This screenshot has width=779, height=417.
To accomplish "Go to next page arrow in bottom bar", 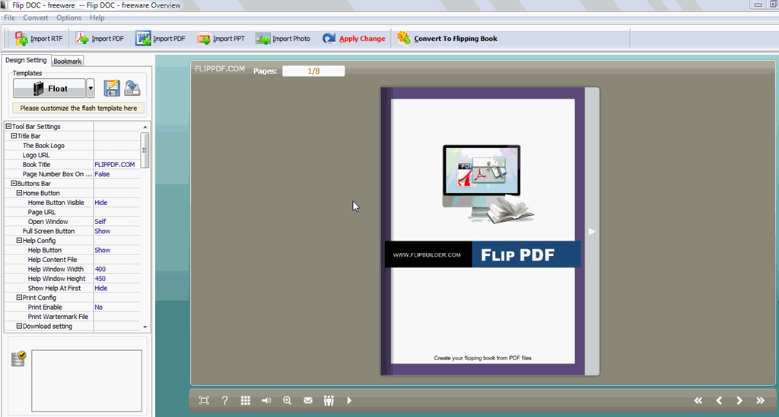I will coord(739,400).
